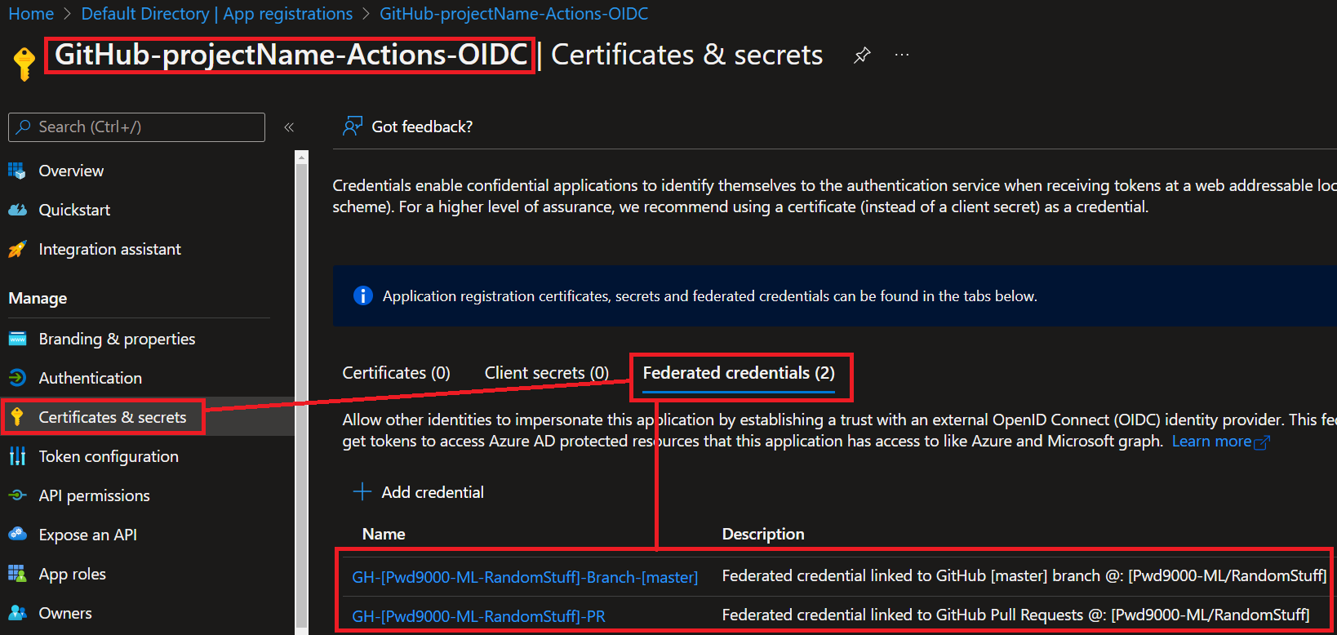The height and width of the screenshot is (635, 1337).
Task: Click the Overview cube icon
Action: (17, 171)
